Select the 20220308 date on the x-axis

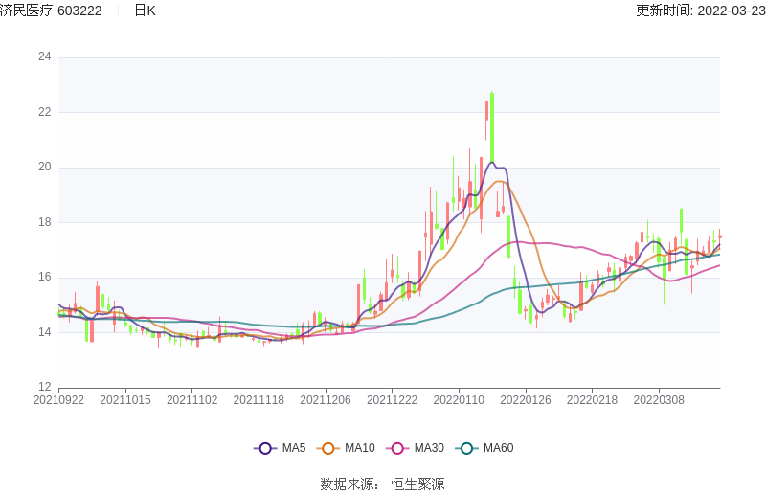point(659,400)
